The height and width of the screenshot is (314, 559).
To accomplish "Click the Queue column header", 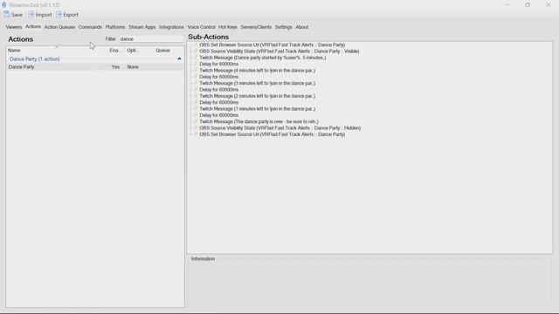I will [163, 51].
